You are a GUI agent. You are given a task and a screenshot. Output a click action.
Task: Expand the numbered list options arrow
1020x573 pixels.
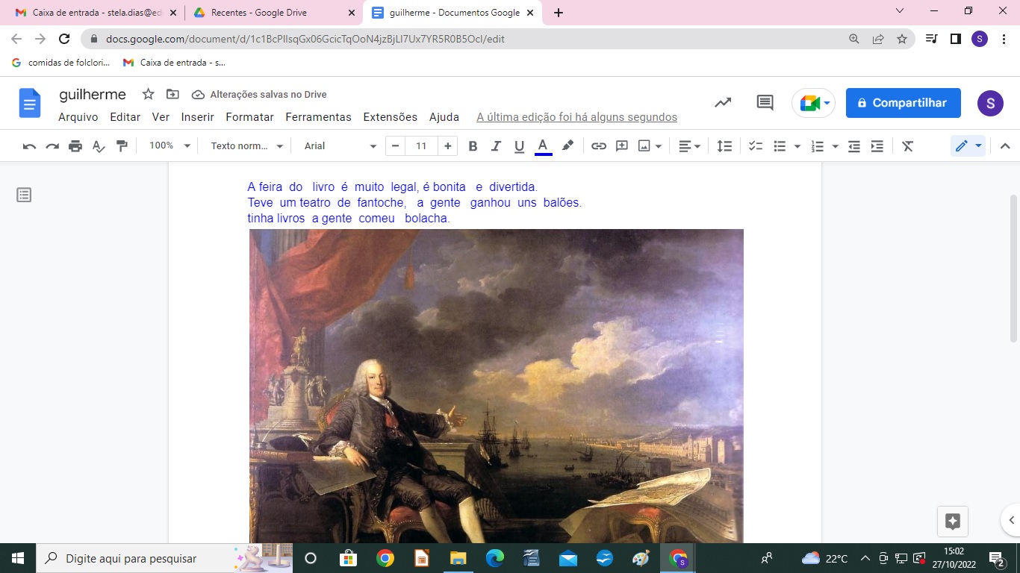tap(836, 146)
